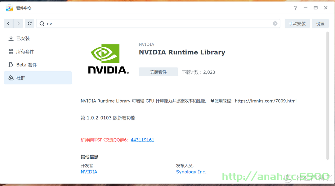The height and width of the screenshot is (186, 335).
Task: Select 所有套件 in the sidebar
Action: 38,52
